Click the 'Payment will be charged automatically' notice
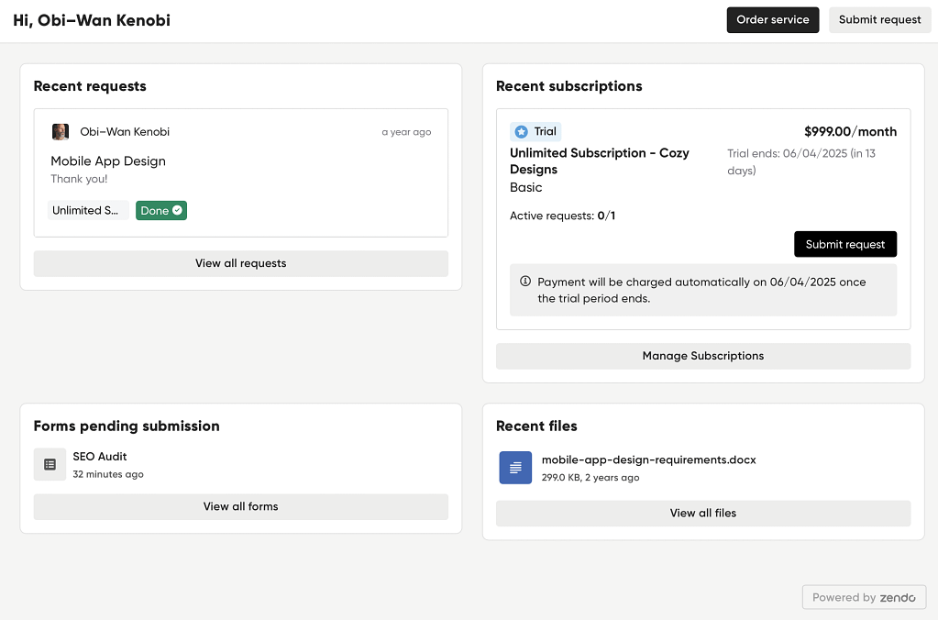 (x=701, y=290)
